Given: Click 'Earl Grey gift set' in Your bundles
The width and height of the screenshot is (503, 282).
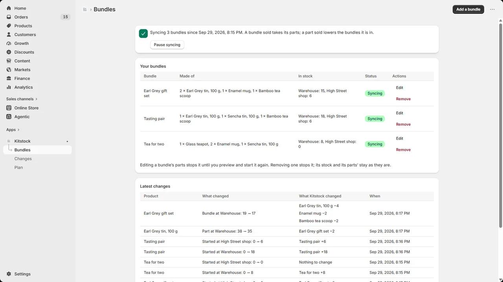Looking at the screenshot, I should (155, 93).
